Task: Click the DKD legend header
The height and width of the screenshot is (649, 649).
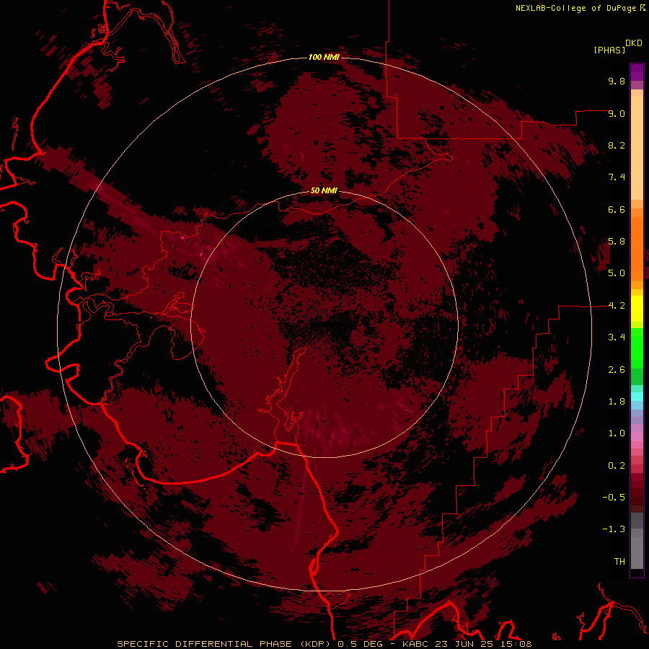Action: [633, 43]
